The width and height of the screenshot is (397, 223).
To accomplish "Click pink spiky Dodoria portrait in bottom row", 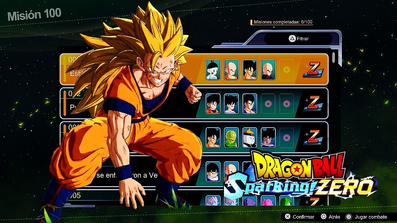I will click(268, 201).
